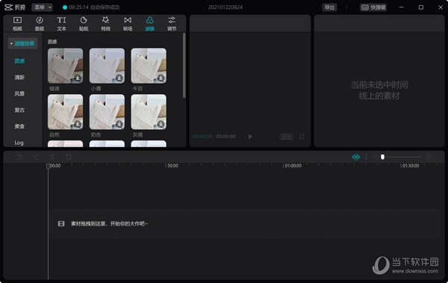Maximize the 剪映 window
Image resolution: width=448 pixels, height=283 pixels.
421,7
